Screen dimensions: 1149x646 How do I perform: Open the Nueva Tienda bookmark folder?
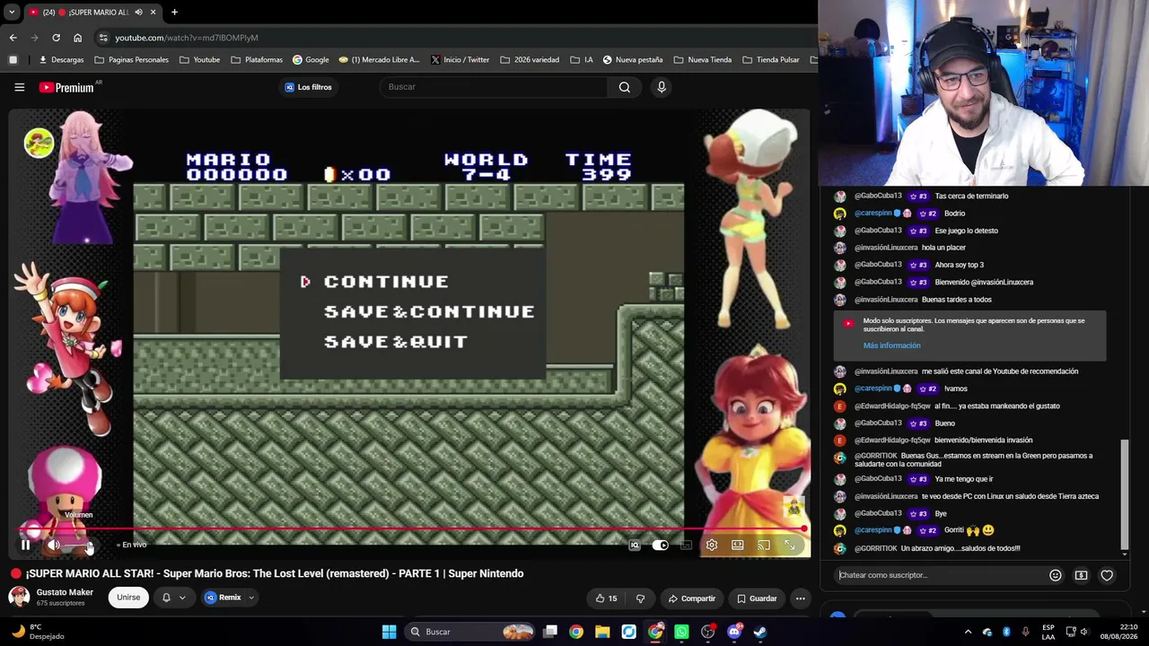tap(703, 60)
